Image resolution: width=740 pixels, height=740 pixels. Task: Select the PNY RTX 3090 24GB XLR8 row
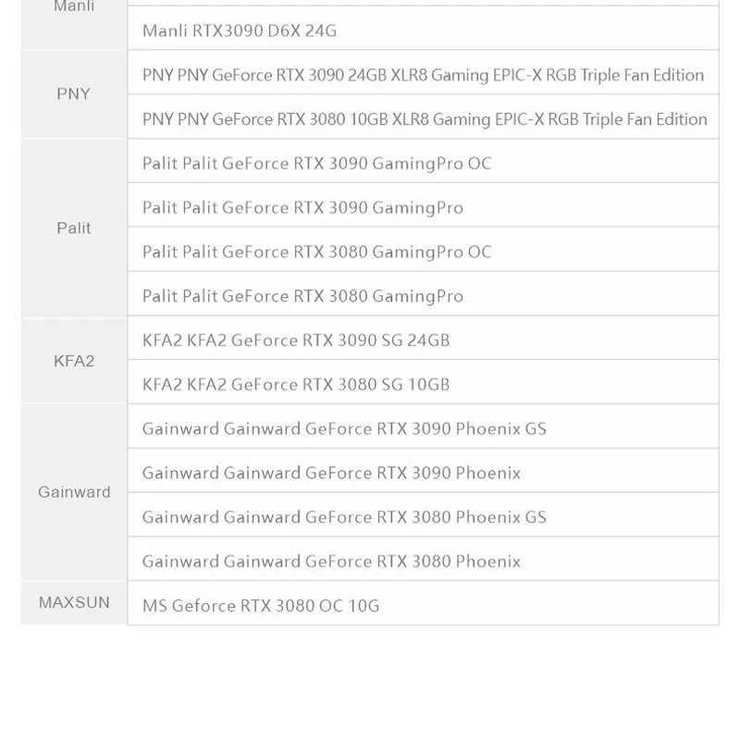coord(423,75)
